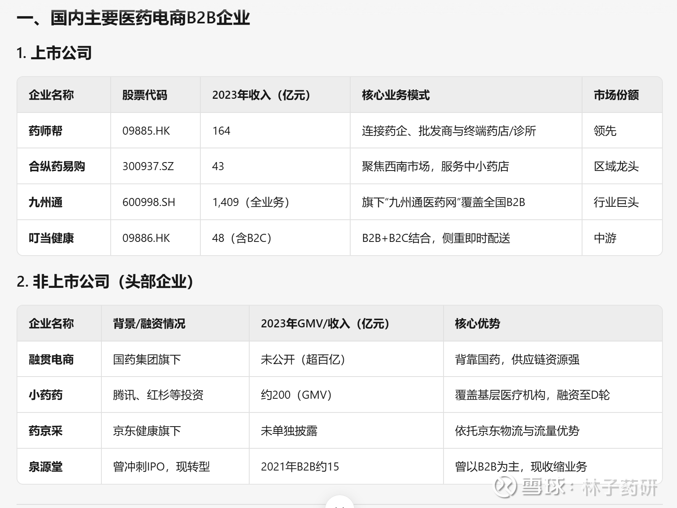Select the company name cell 小药药
Image resolution: width=677 pixels, height=508 pixels.
pos(46,395)
